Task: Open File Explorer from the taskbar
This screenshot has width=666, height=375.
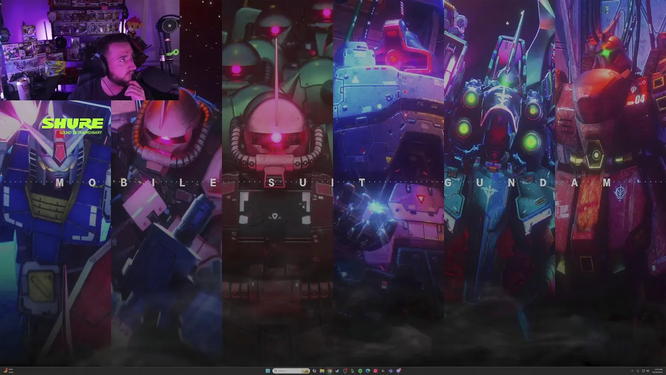Action: coord(322,371)
